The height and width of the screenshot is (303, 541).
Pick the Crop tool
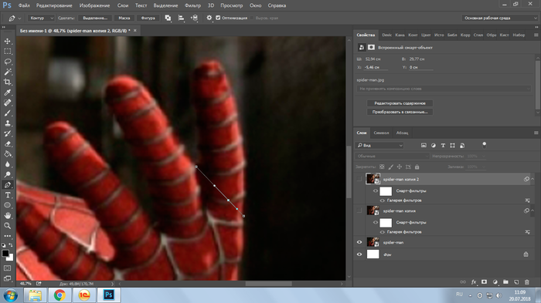7,82
